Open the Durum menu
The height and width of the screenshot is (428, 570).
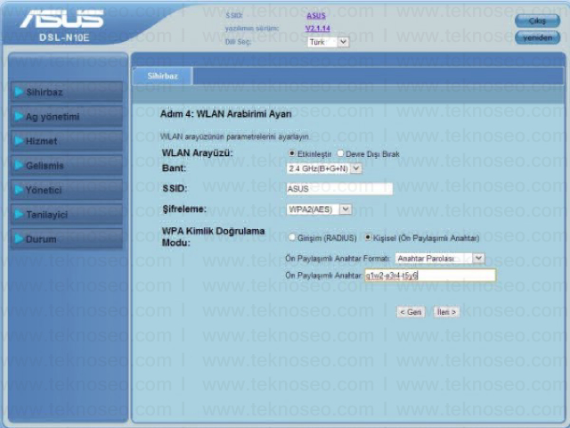[x=67, y=239]
